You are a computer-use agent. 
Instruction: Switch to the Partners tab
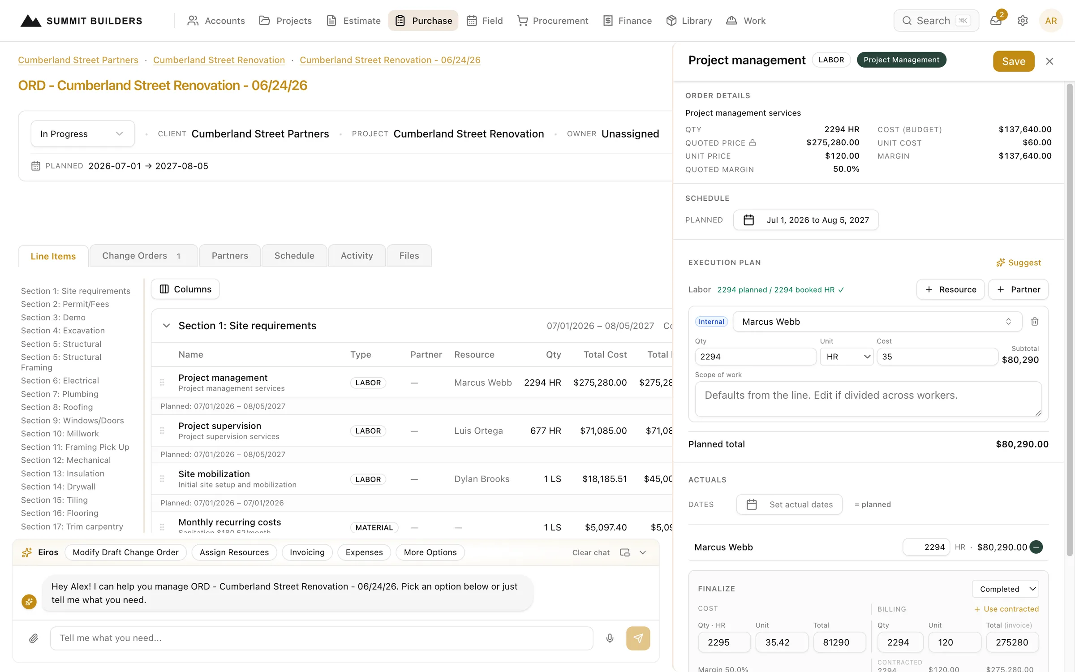tap(230, 255)
